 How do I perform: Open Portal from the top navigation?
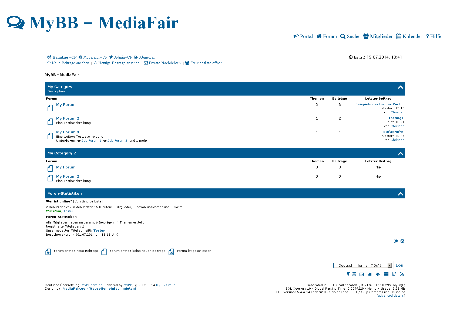[303, 36]
